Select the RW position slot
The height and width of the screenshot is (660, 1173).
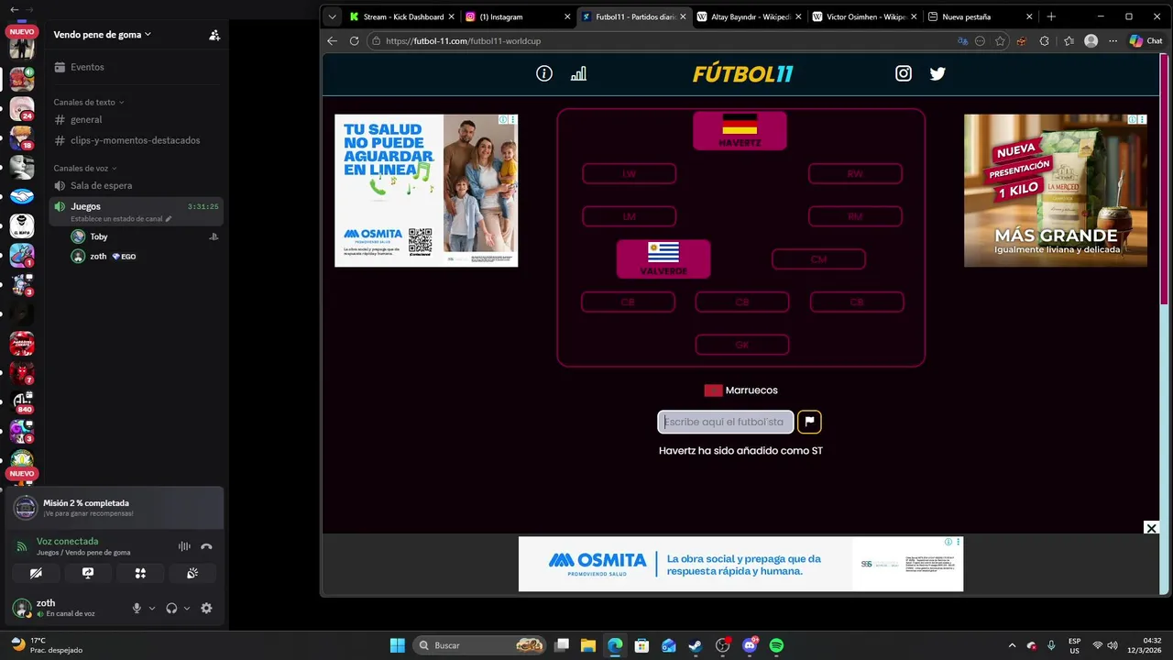coord(855,174)
